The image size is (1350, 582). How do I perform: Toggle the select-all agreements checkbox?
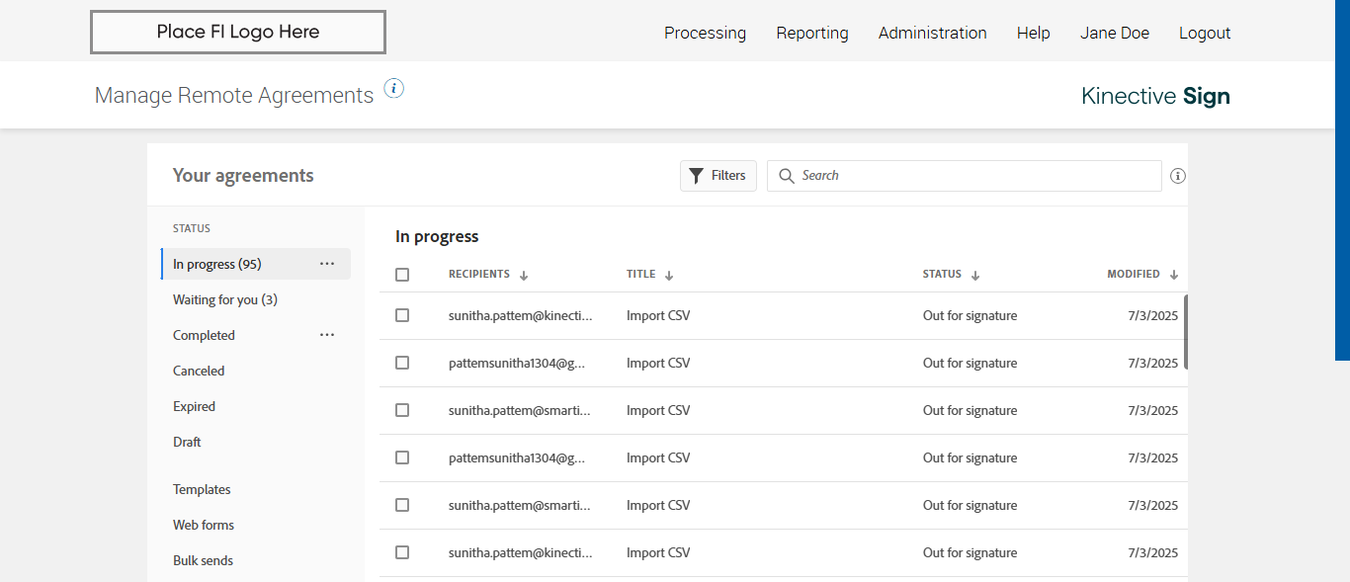tap(402, 275)
